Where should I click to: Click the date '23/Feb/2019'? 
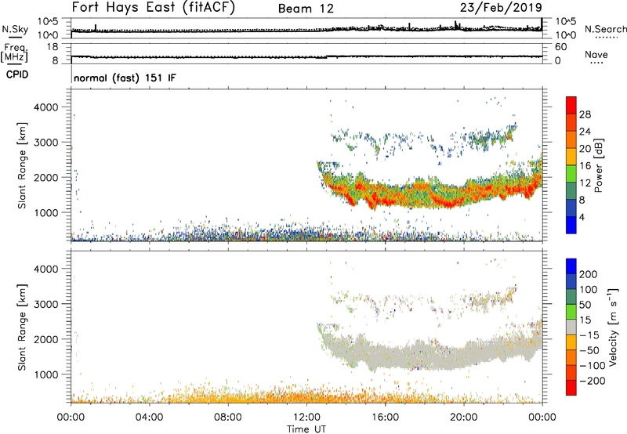point(501,8)
